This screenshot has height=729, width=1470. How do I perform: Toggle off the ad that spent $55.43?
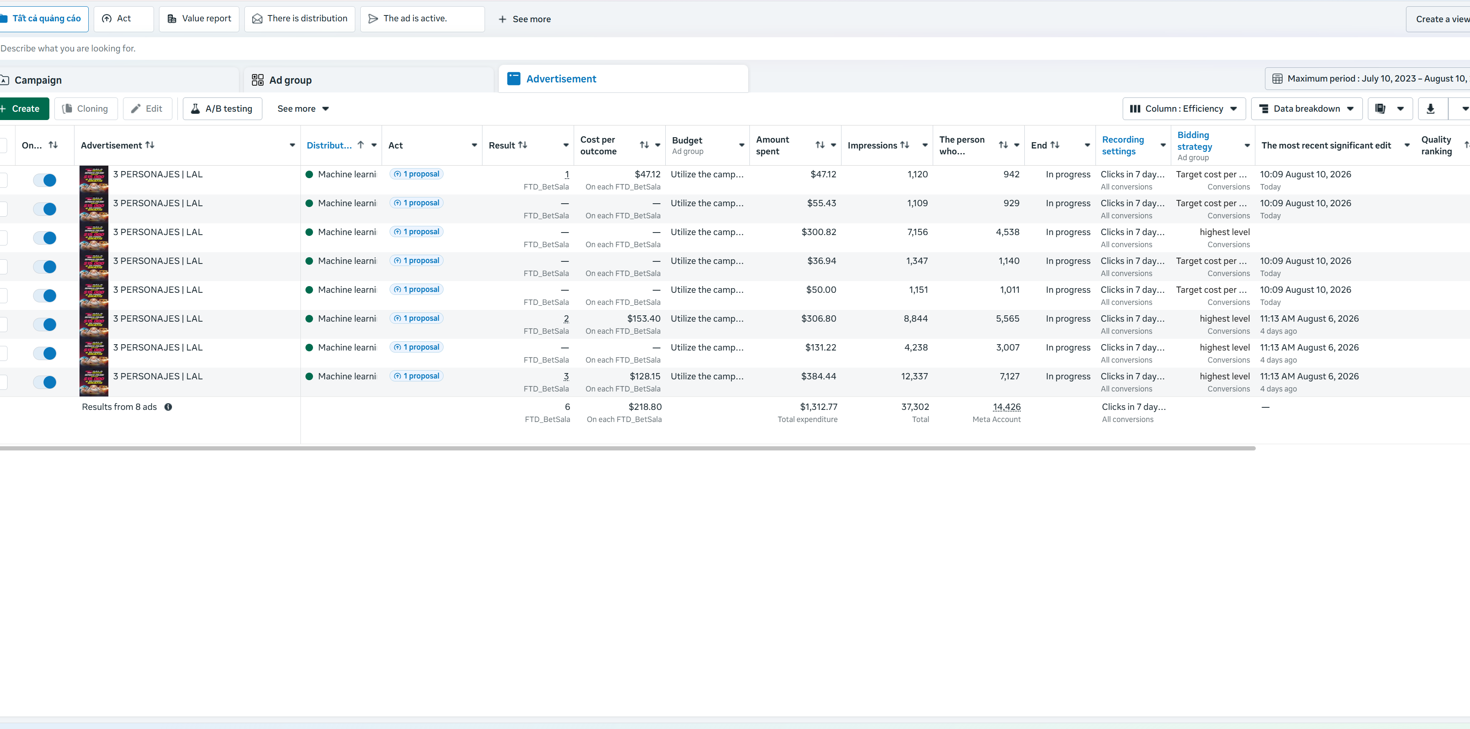point(45,209)
